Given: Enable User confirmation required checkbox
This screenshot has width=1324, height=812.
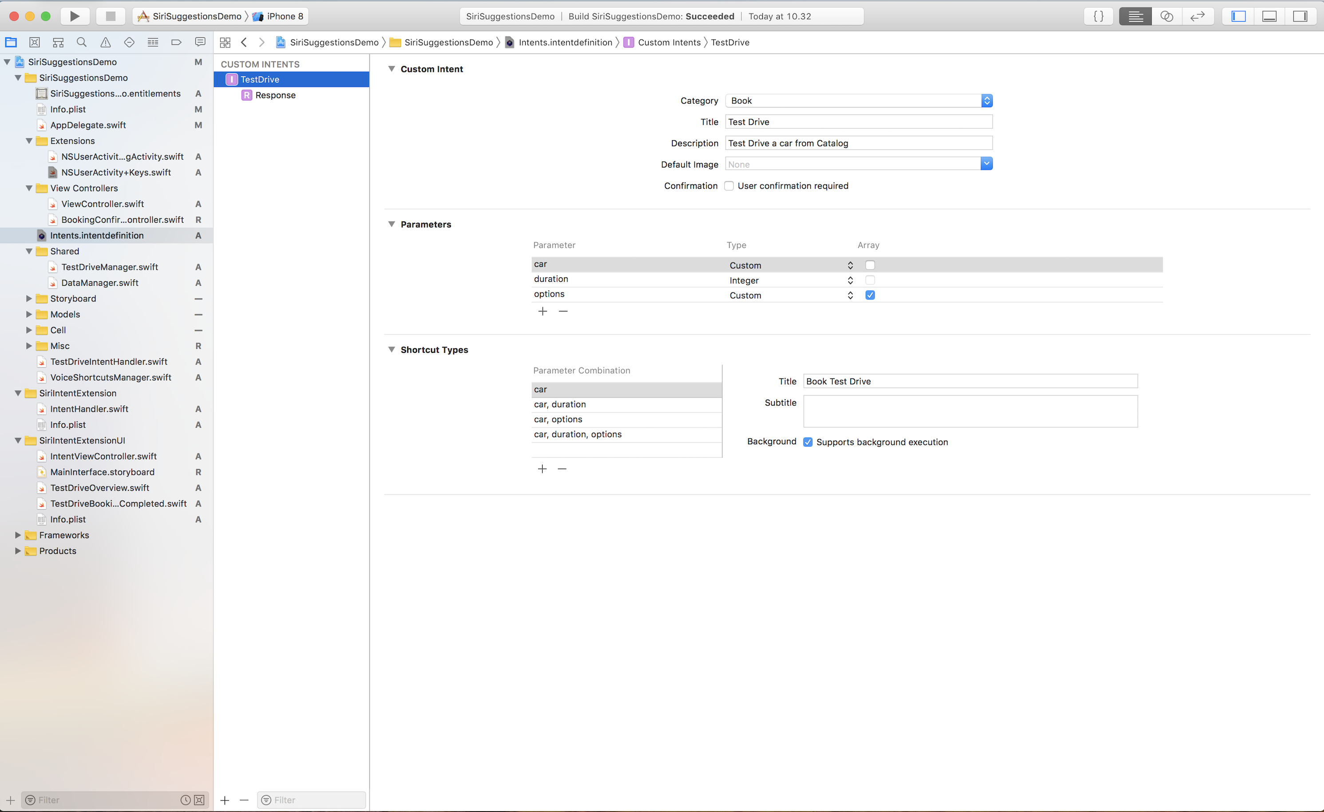Looking at the screenshot, I should (729, 186).
